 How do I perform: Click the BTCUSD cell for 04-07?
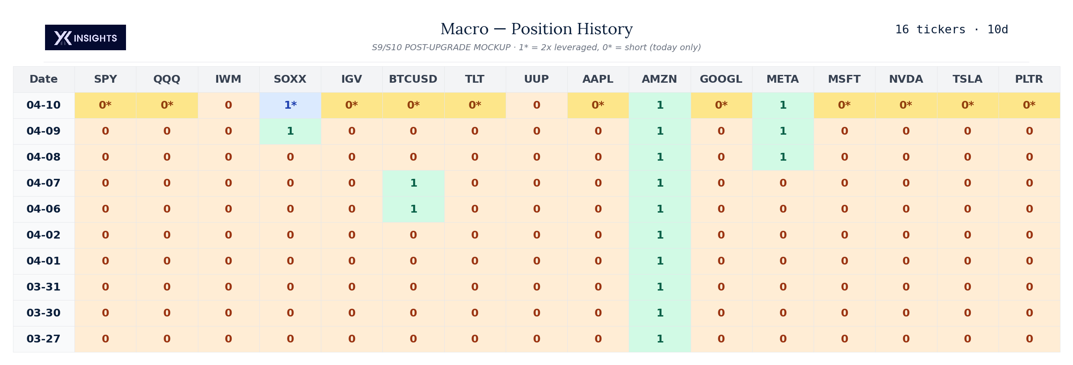(413, 183)
